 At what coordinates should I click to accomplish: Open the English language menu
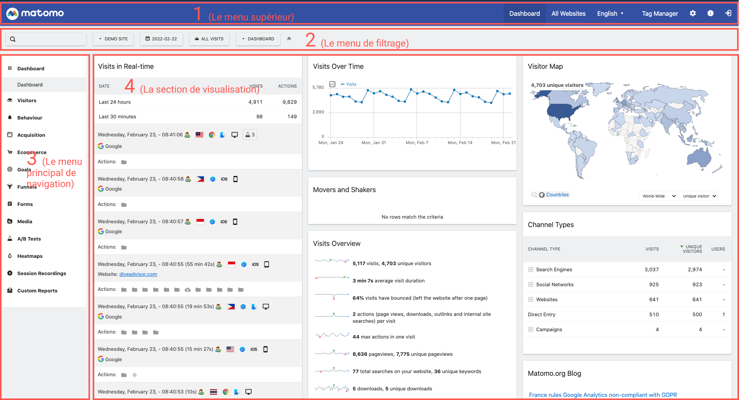click(610, 13)
